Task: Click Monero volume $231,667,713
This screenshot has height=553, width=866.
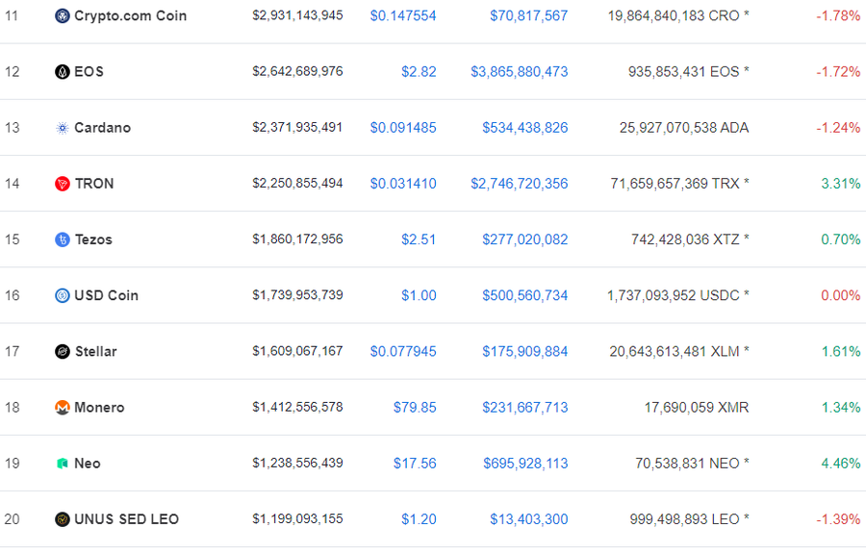Action: tap(524, 408)
